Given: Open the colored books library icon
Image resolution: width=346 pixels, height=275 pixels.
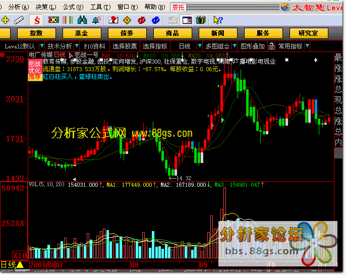Looking at the screenshot, I should pyautogui.click(x=201, y=20).
